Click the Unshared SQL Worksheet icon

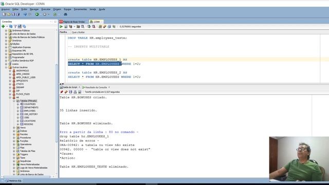[100, 27]
